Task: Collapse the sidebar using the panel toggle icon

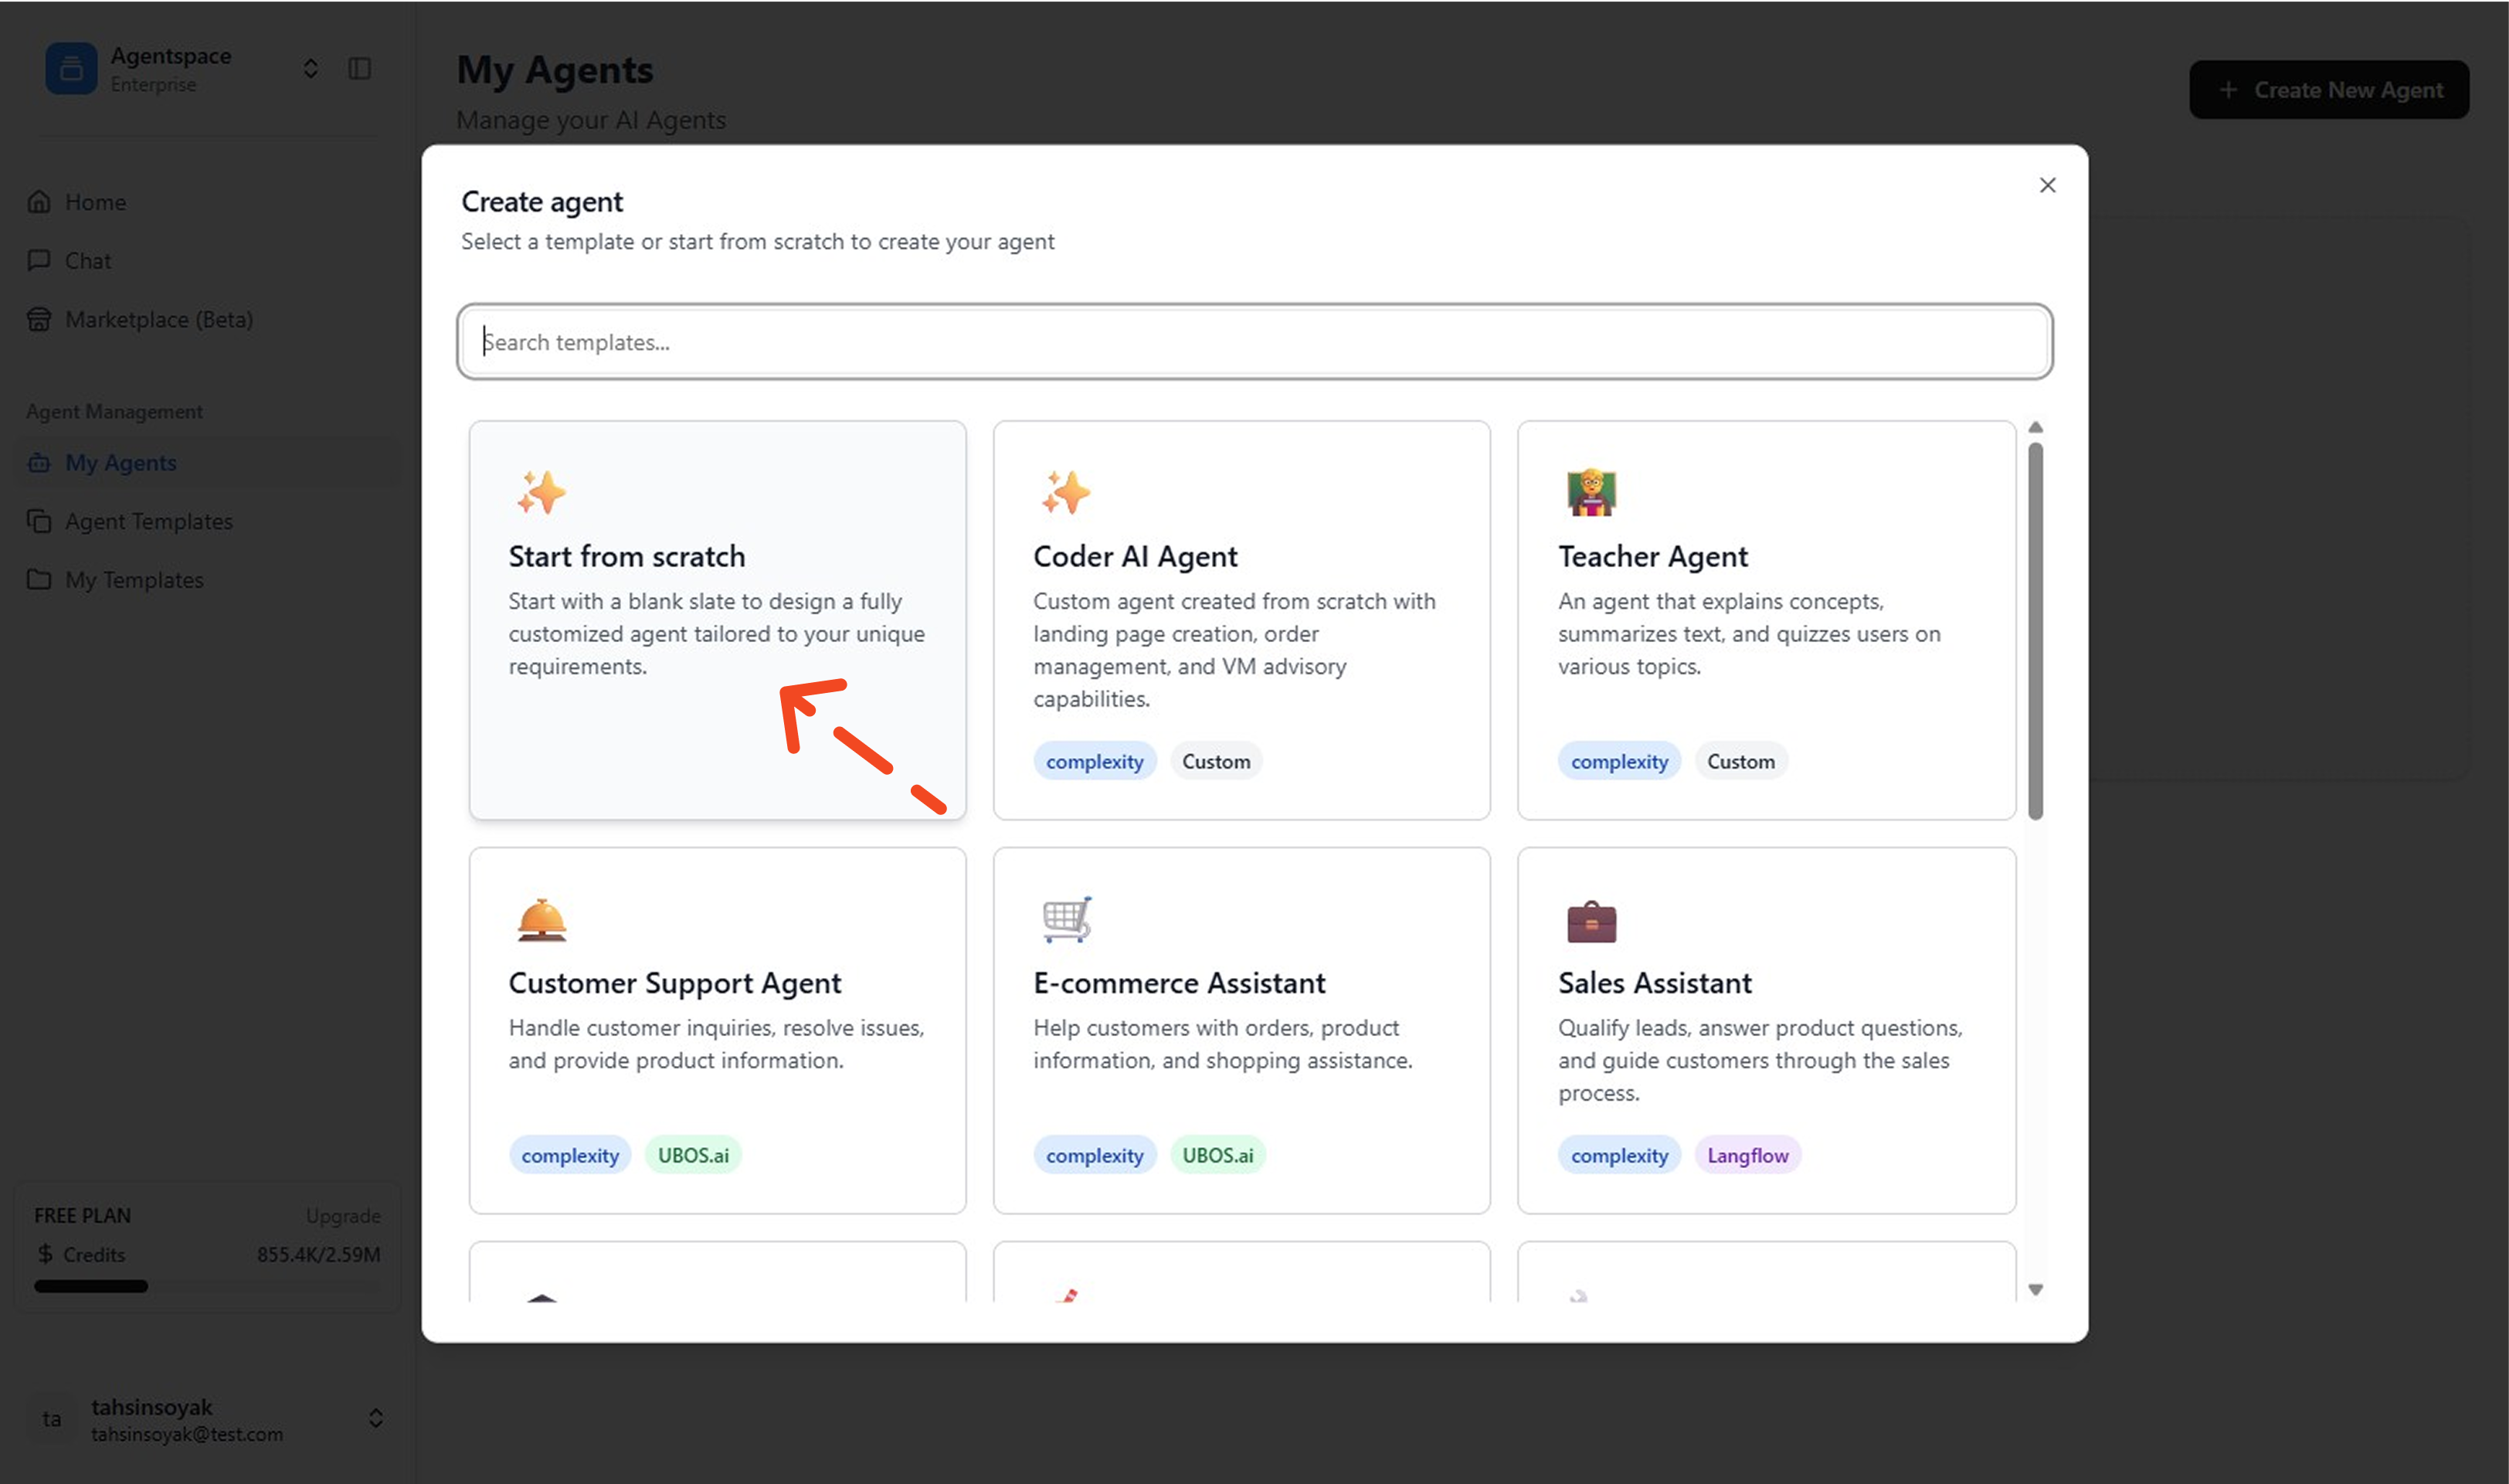Action: pyautogui.click(x=360, y=68)
